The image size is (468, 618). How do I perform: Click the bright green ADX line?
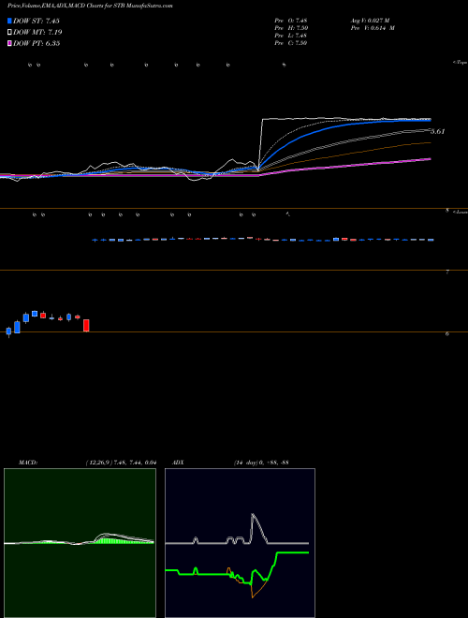291,553
